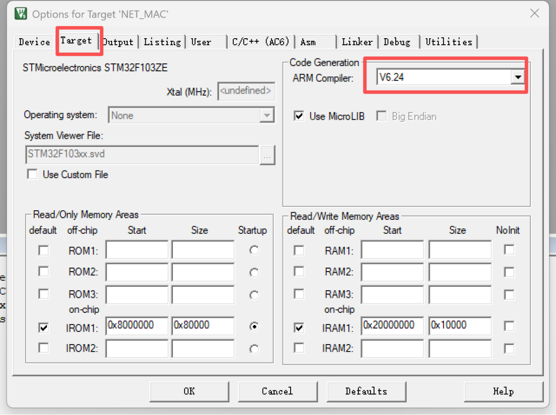This screenshot has width=556, height=415.
Task: Uncheck the IRAM1 default checkbox
Action: point(299,327)
